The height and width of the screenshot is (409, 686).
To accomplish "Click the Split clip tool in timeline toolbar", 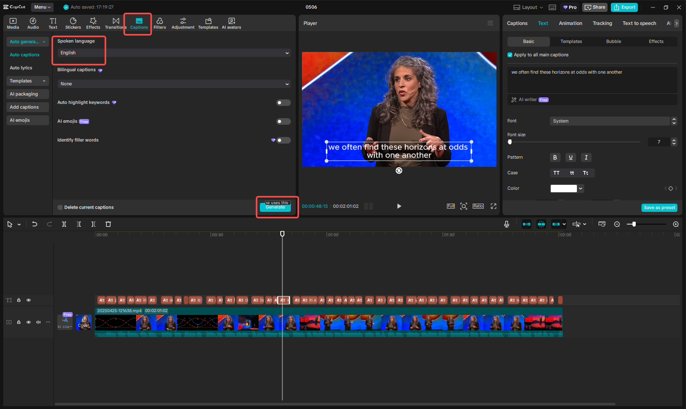I will 64,224.
